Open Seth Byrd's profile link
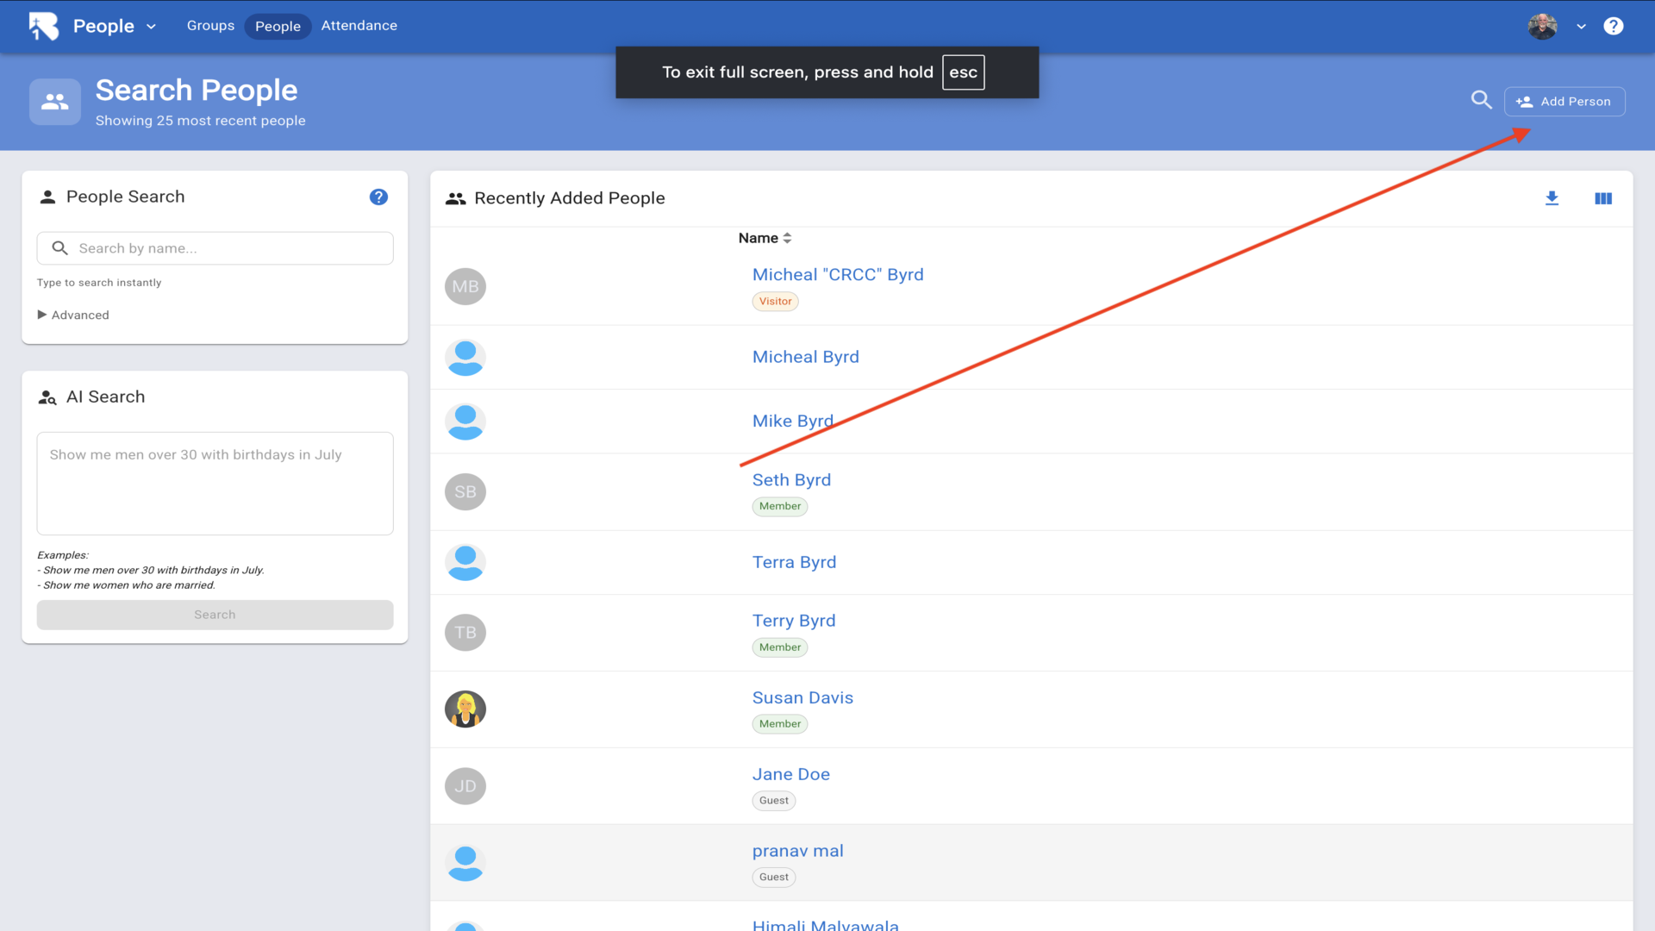The height and width of the screenshot is (931, 1655). (x=791, y=480)
